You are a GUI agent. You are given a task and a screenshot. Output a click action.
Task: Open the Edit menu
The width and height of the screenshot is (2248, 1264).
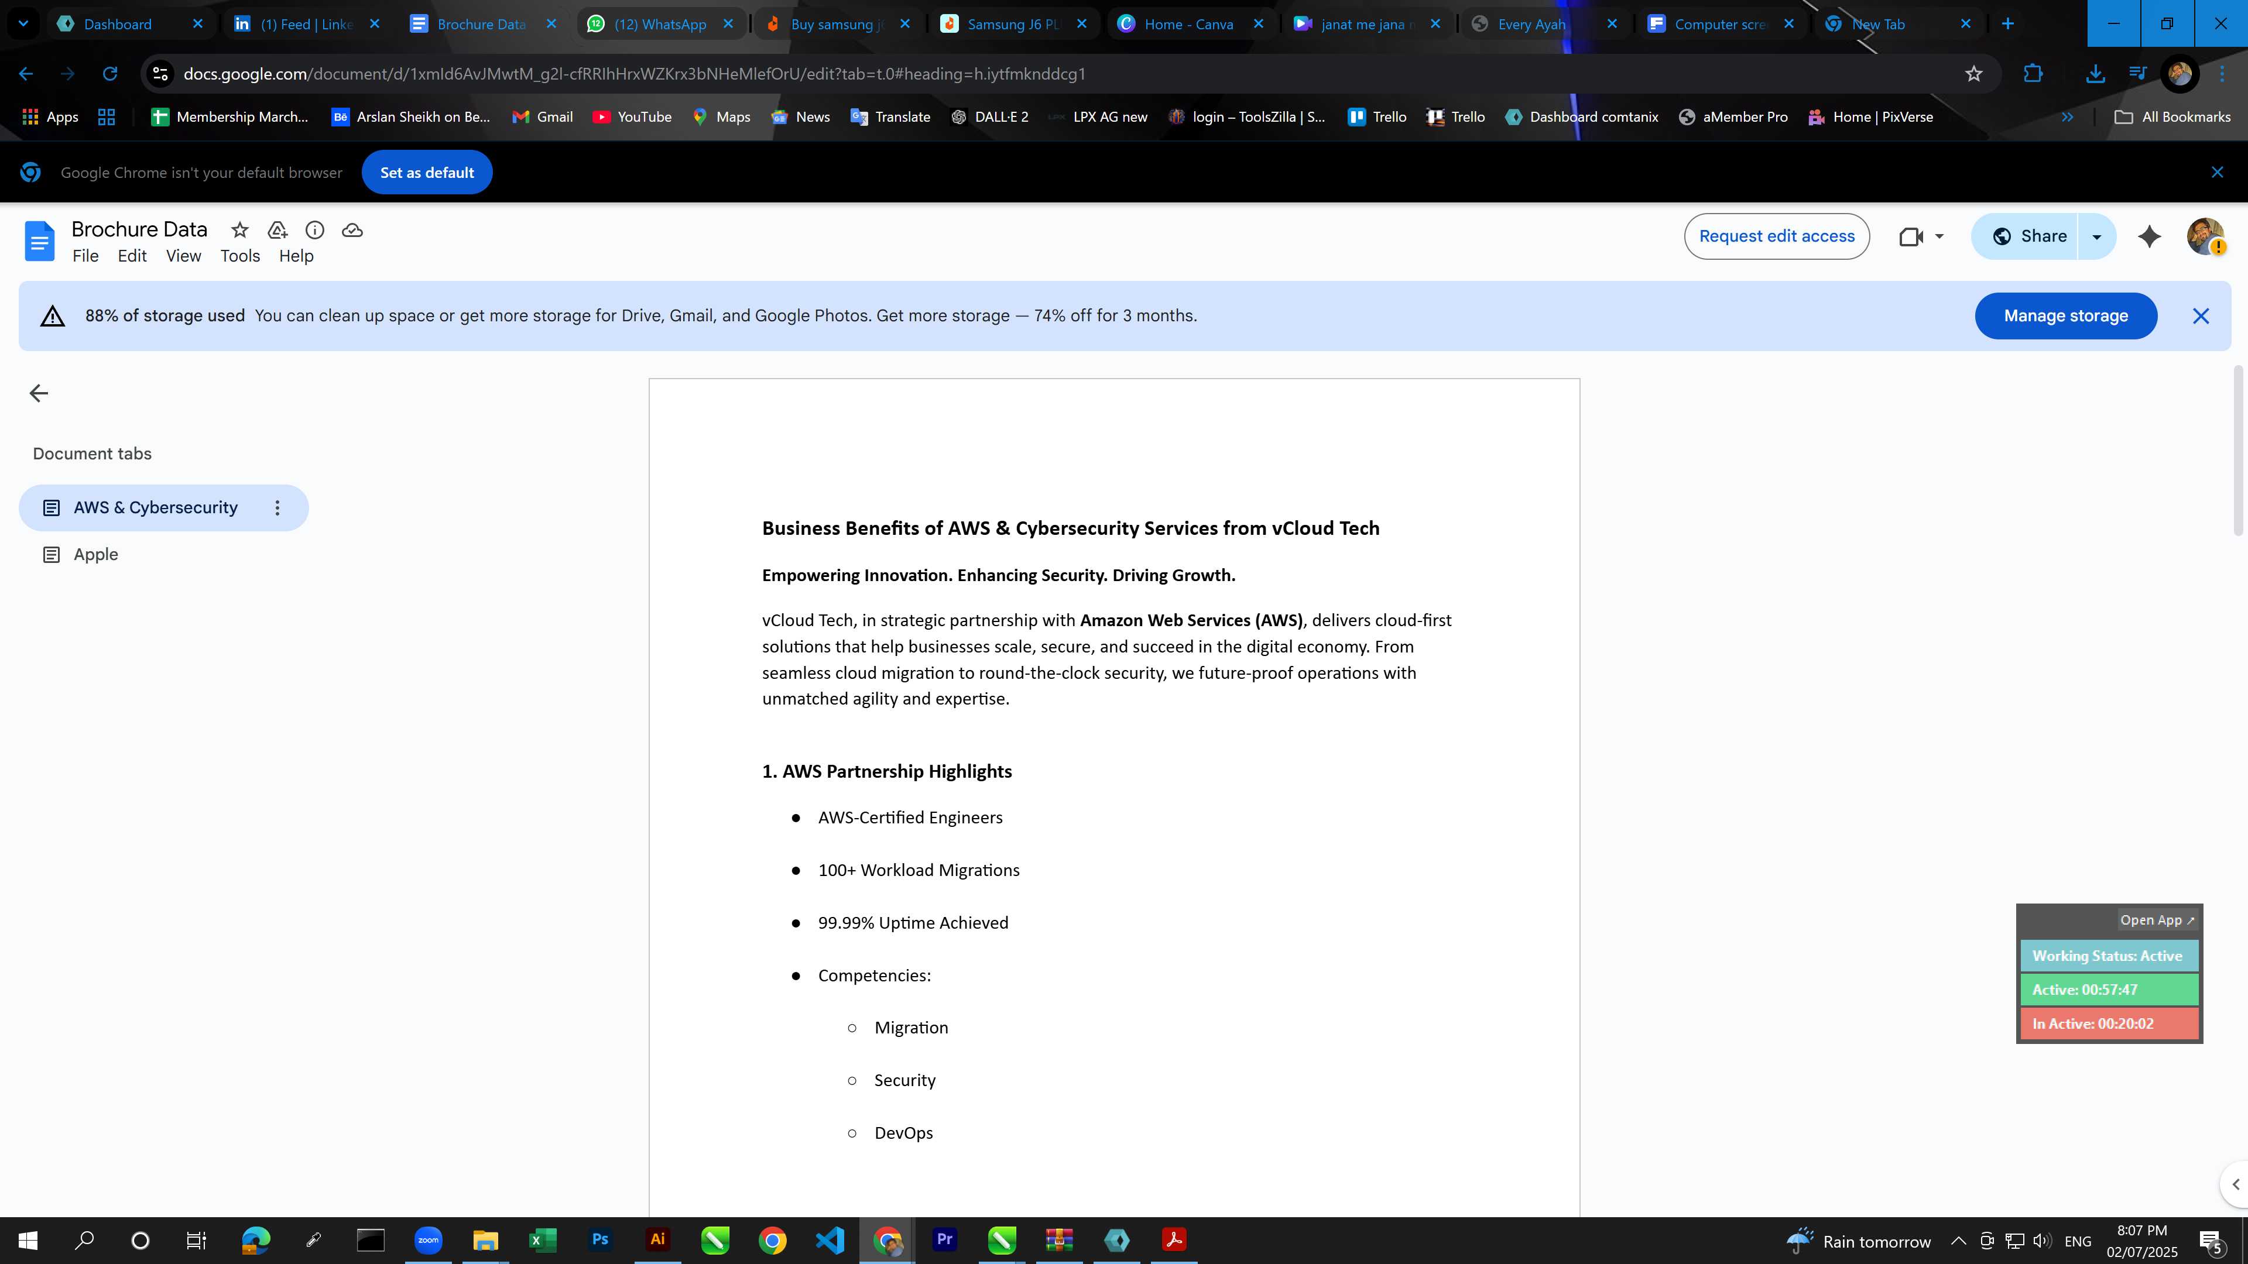(132, 256)
